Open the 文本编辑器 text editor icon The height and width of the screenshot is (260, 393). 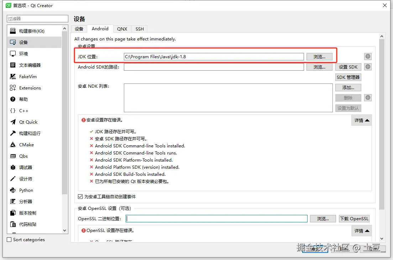[13, 65]
